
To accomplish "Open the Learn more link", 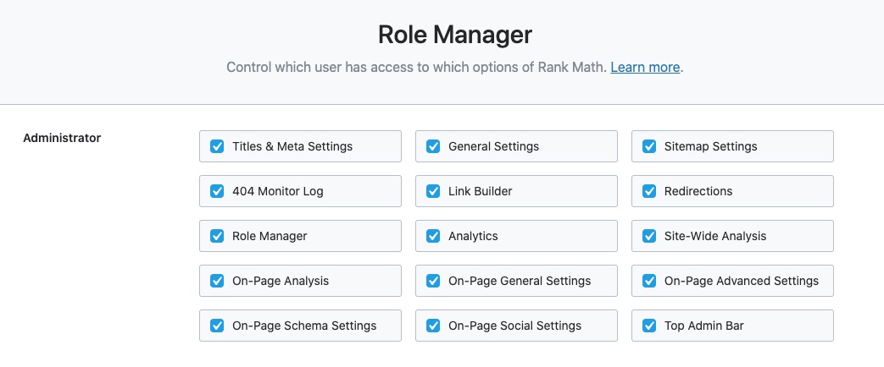I will coord(645,67).
